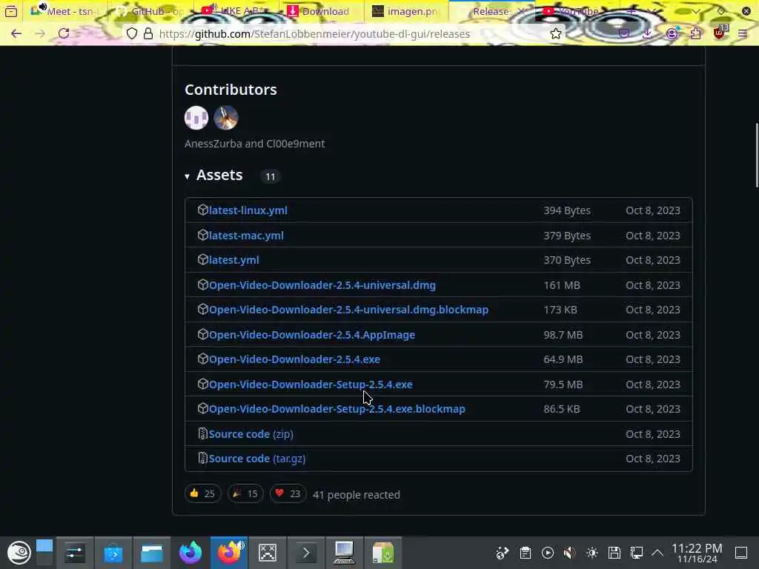Viewport: 759px width, 569px height.
Task: Collapse the Assets section
Action: 213,175
